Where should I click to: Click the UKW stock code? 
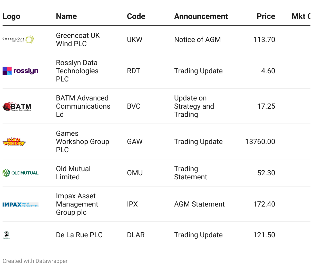(x=135, y=40)
